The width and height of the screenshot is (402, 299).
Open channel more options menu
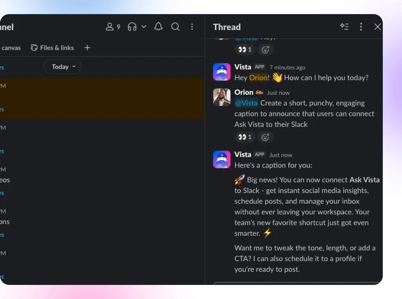point(192,27)
